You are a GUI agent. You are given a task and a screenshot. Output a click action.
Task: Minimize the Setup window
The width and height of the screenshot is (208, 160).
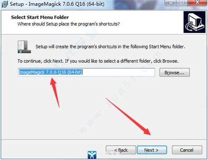171,3
